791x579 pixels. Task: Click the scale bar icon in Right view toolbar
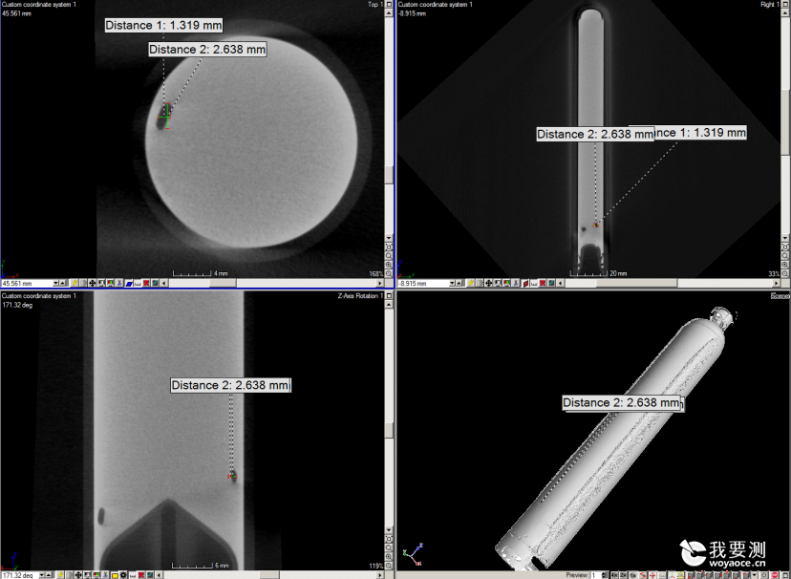(x=534, y=284)
